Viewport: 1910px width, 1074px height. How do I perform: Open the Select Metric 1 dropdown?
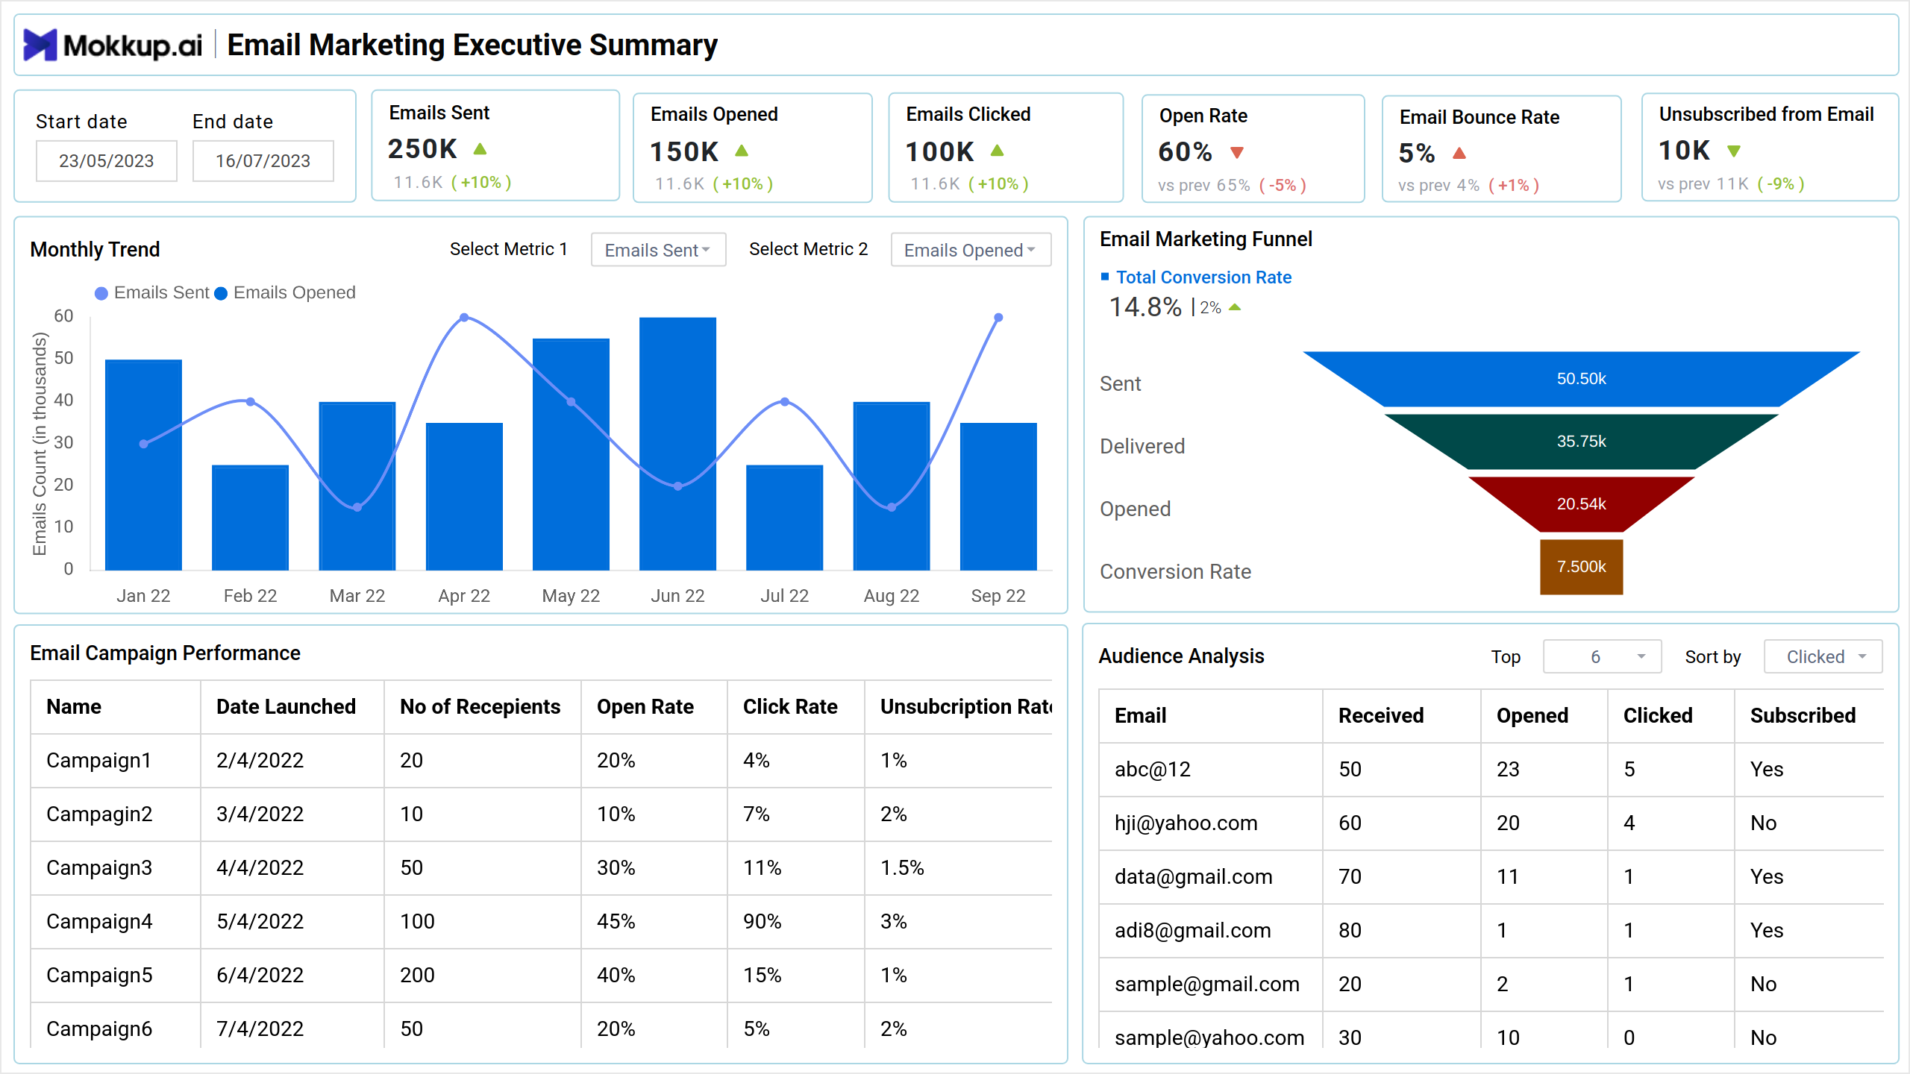(658, 250)
